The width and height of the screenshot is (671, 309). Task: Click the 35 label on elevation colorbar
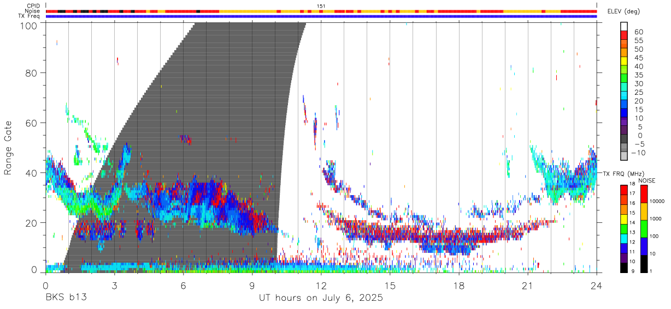click(x=639, y=75)
